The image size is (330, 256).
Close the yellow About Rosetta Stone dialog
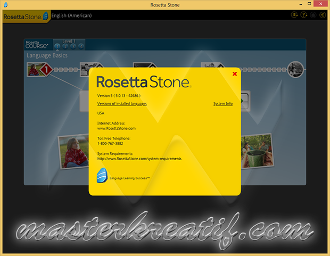235,74
